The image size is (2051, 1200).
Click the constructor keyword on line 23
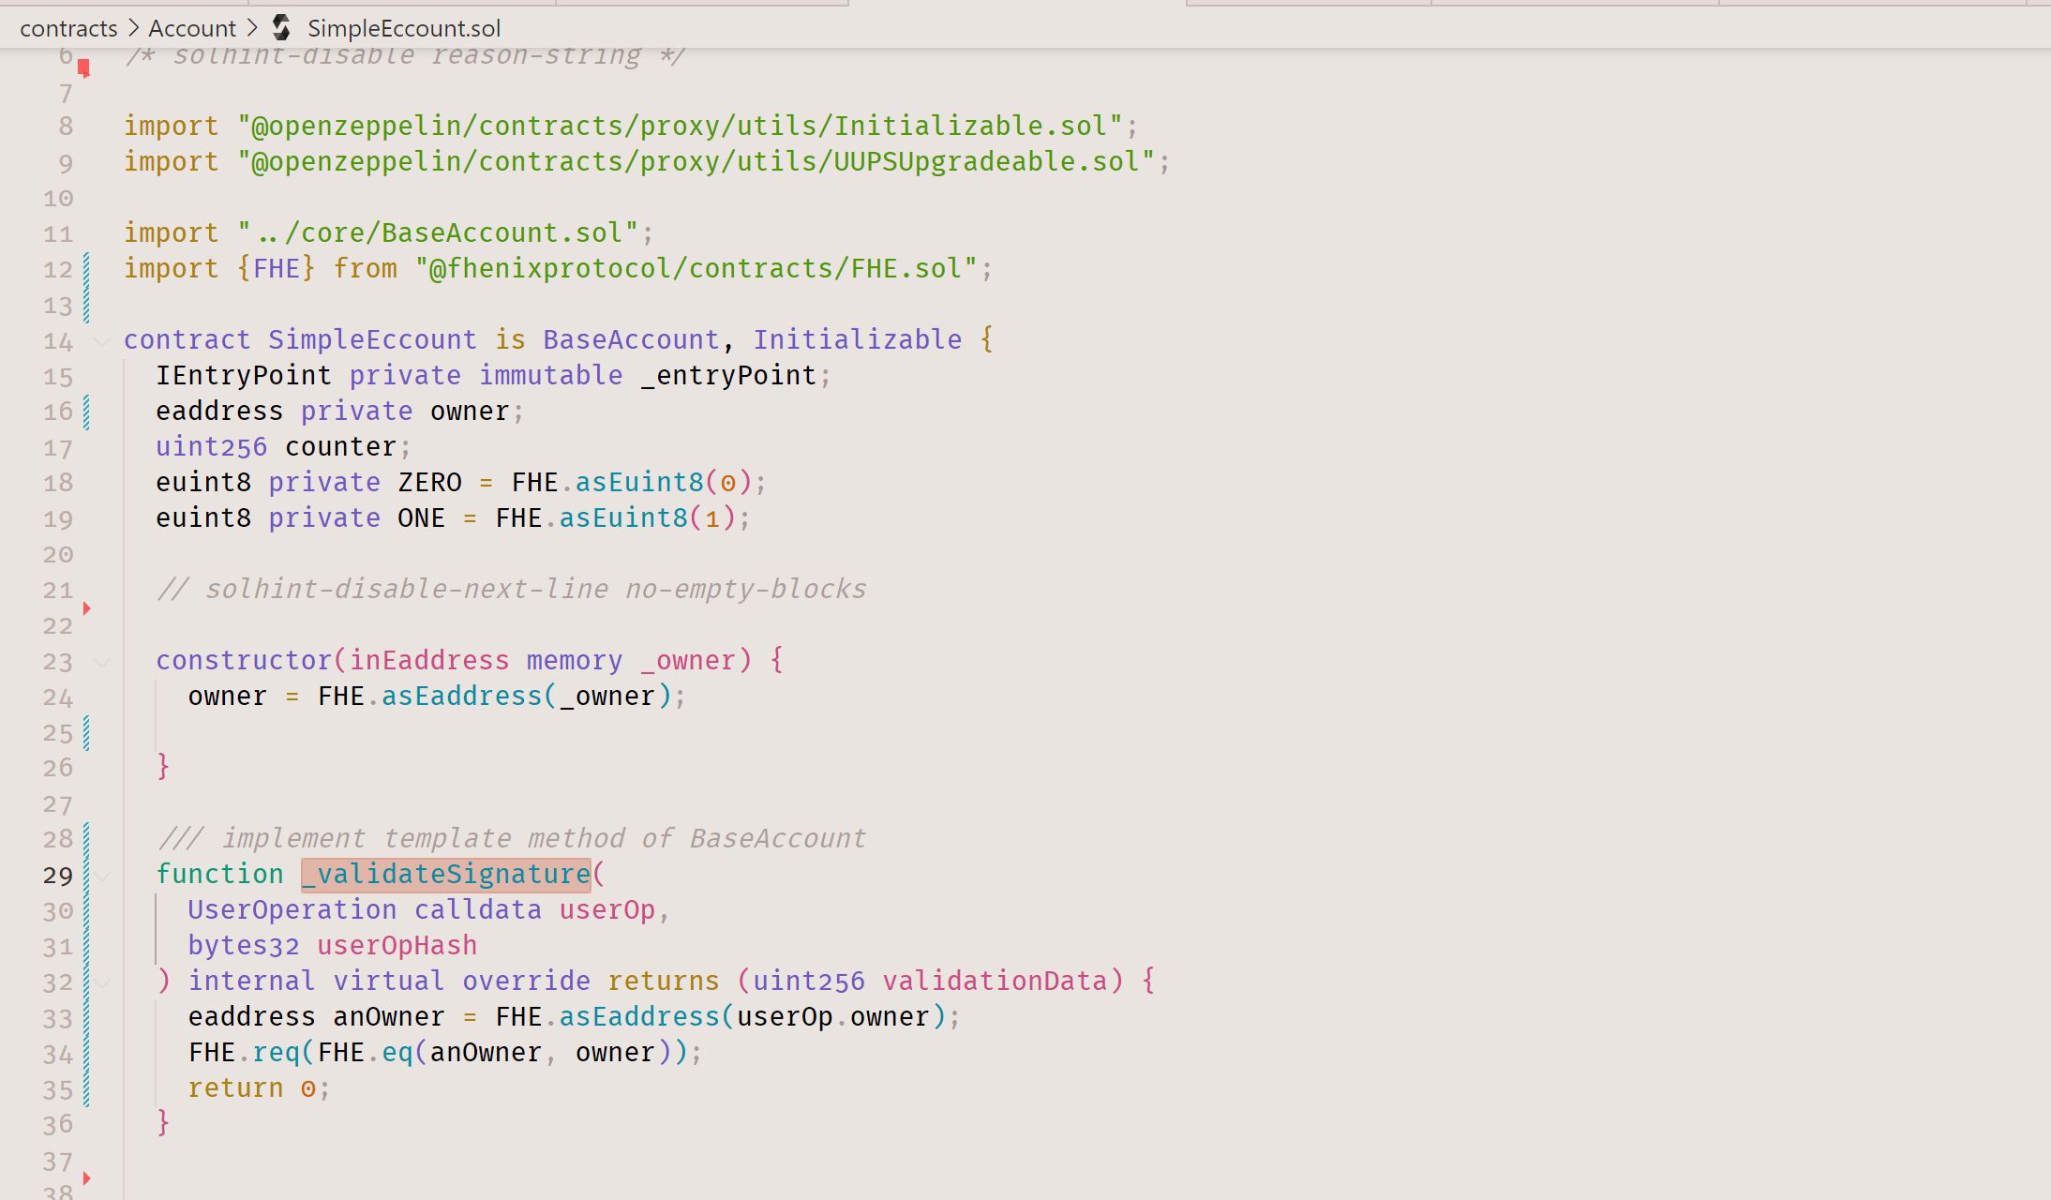tap(244, 660)
